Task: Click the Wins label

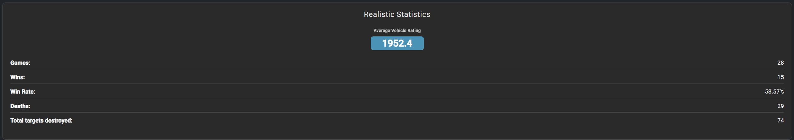Action: 17,77
